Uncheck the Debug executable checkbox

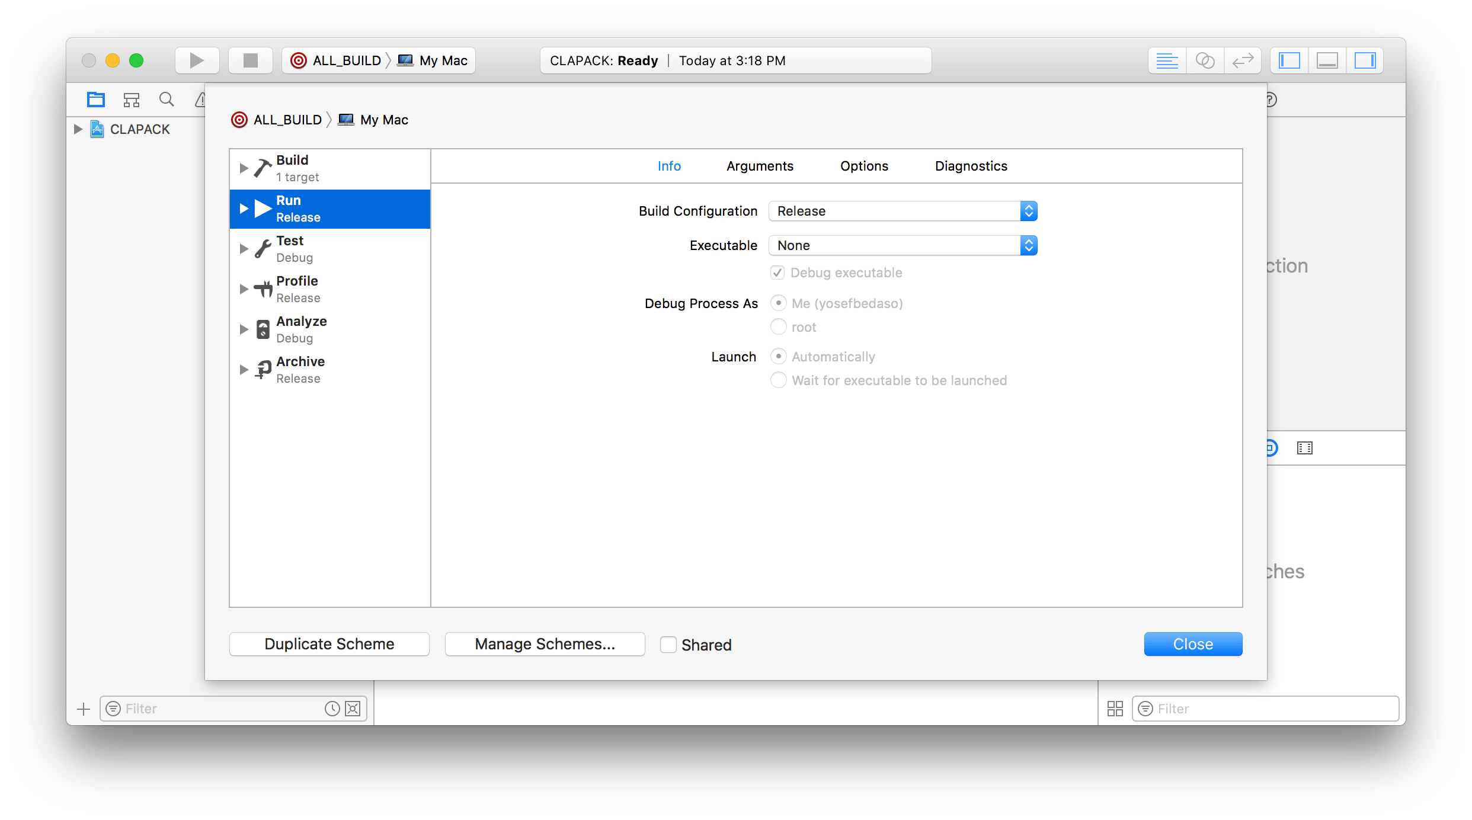pyautogui.click(x=777, y=273)
